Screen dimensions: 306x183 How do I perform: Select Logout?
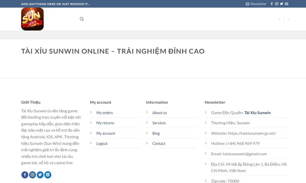coord(102,143)
